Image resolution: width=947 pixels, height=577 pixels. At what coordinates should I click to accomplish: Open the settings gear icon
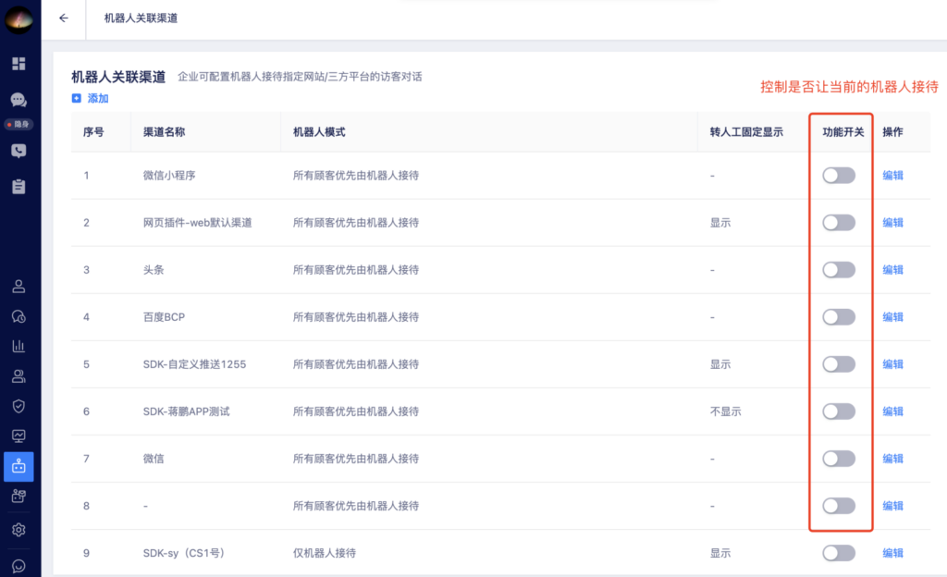[x=18, y=530]
